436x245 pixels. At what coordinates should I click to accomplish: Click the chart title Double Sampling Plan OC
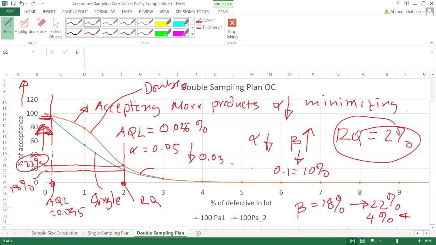click(228, 87)
